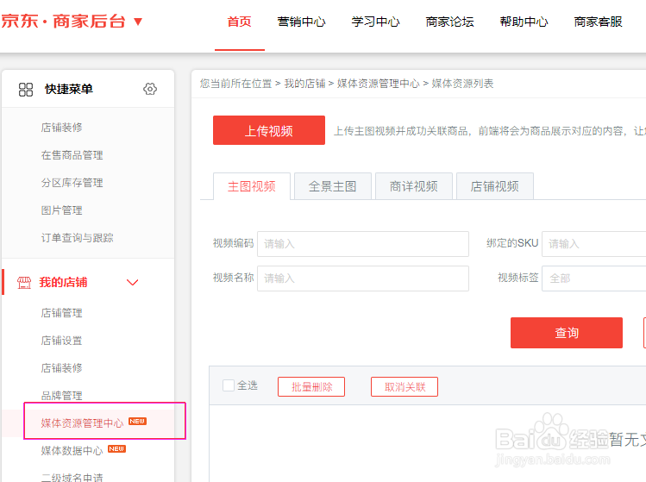Click the 批量删除 button
This screenshot has width=646, height=482.
click(311, 387)
